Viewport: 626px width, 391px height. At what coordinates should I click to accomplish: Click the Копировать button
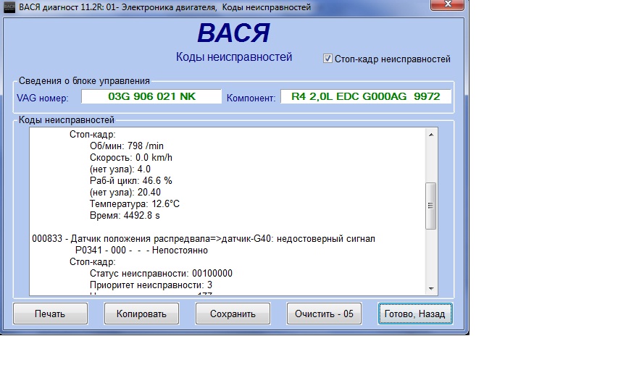(141, 314)
